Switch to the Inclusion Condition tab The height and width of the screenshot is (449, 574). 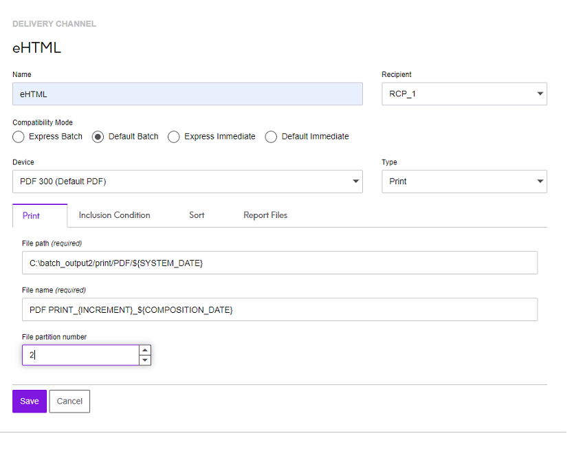114,215
